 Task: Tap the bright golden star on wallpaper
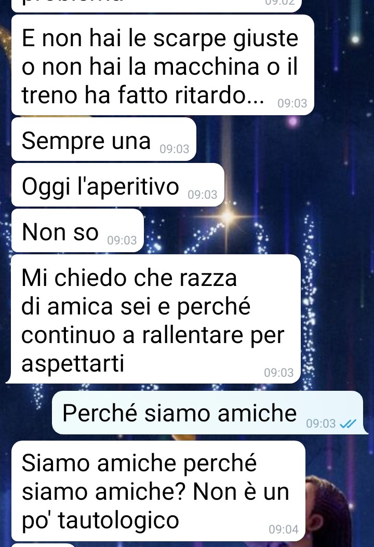[227, 216]
